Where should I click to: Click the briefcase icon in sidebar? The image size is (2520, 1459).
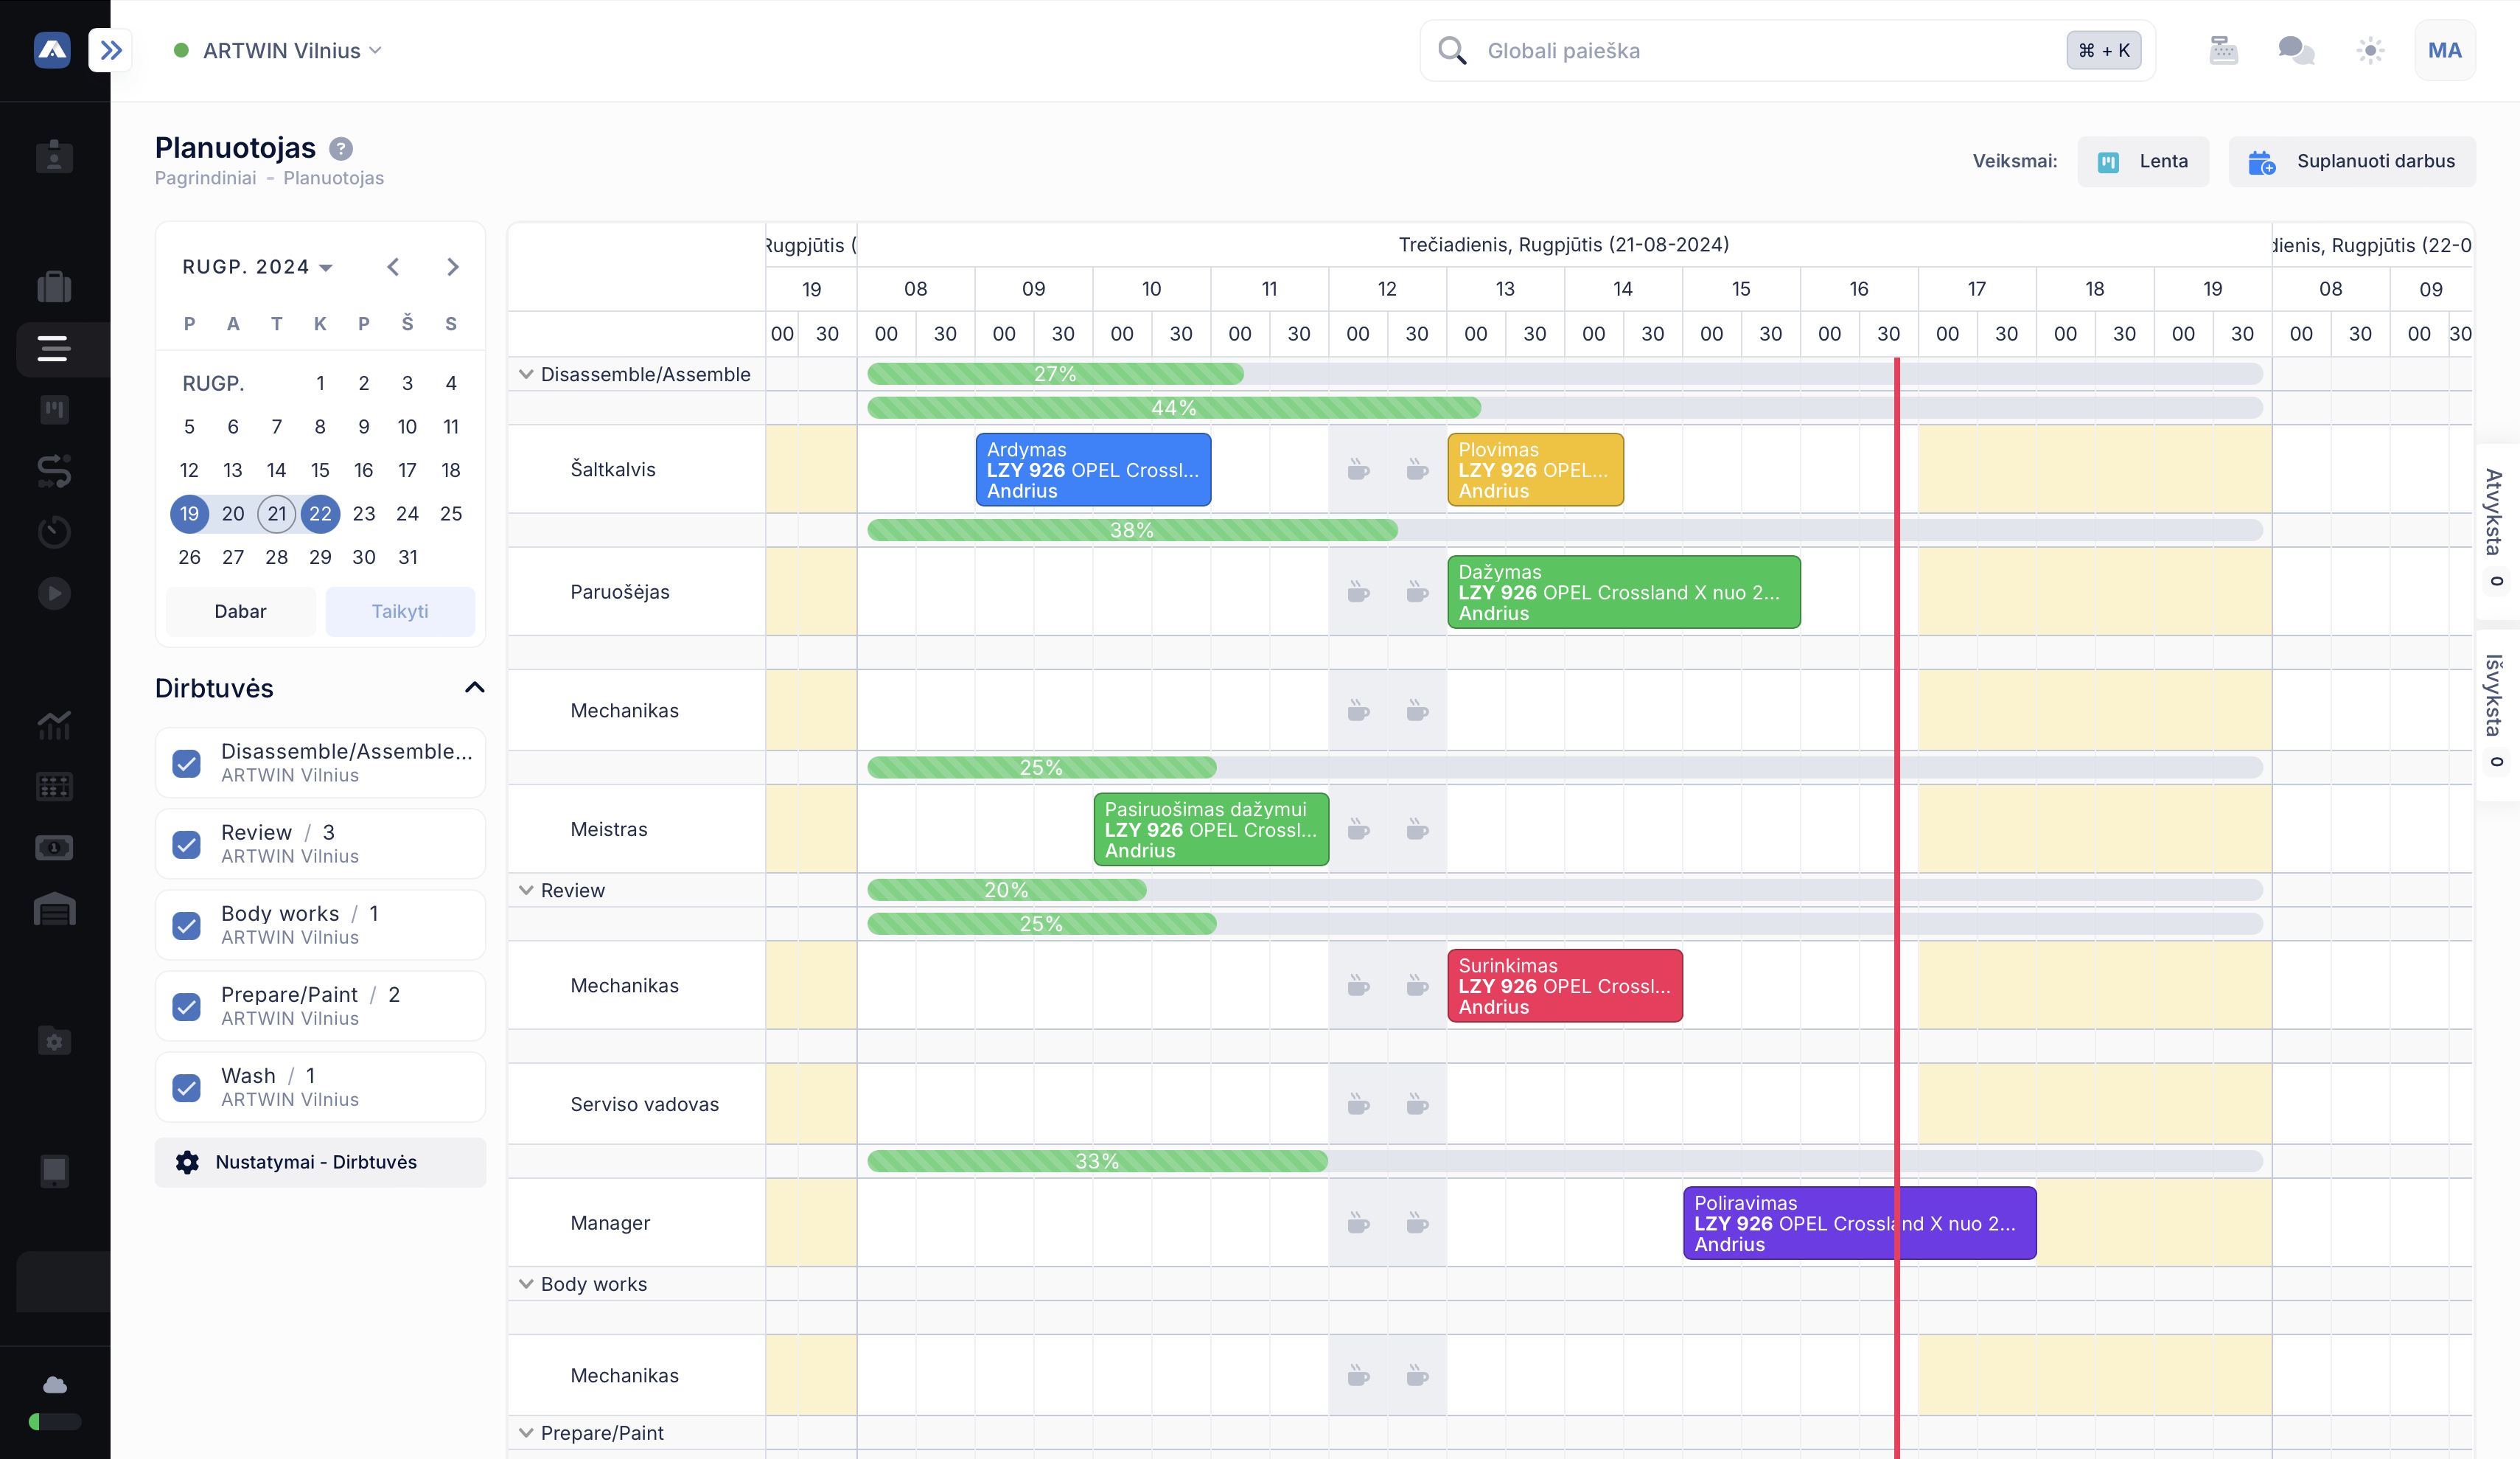pyautogui.click(x=54, y=287)
